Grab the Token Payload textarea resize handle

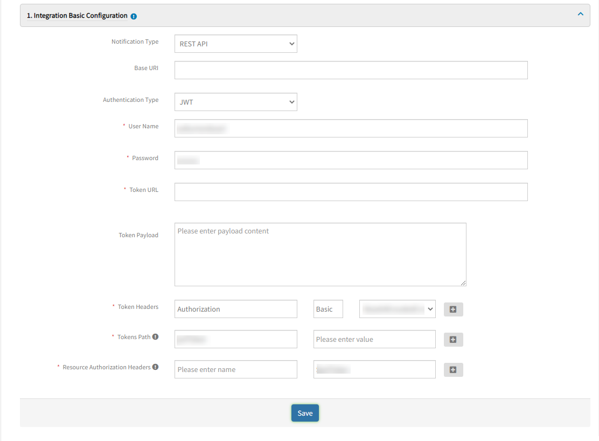click(463, 282)
